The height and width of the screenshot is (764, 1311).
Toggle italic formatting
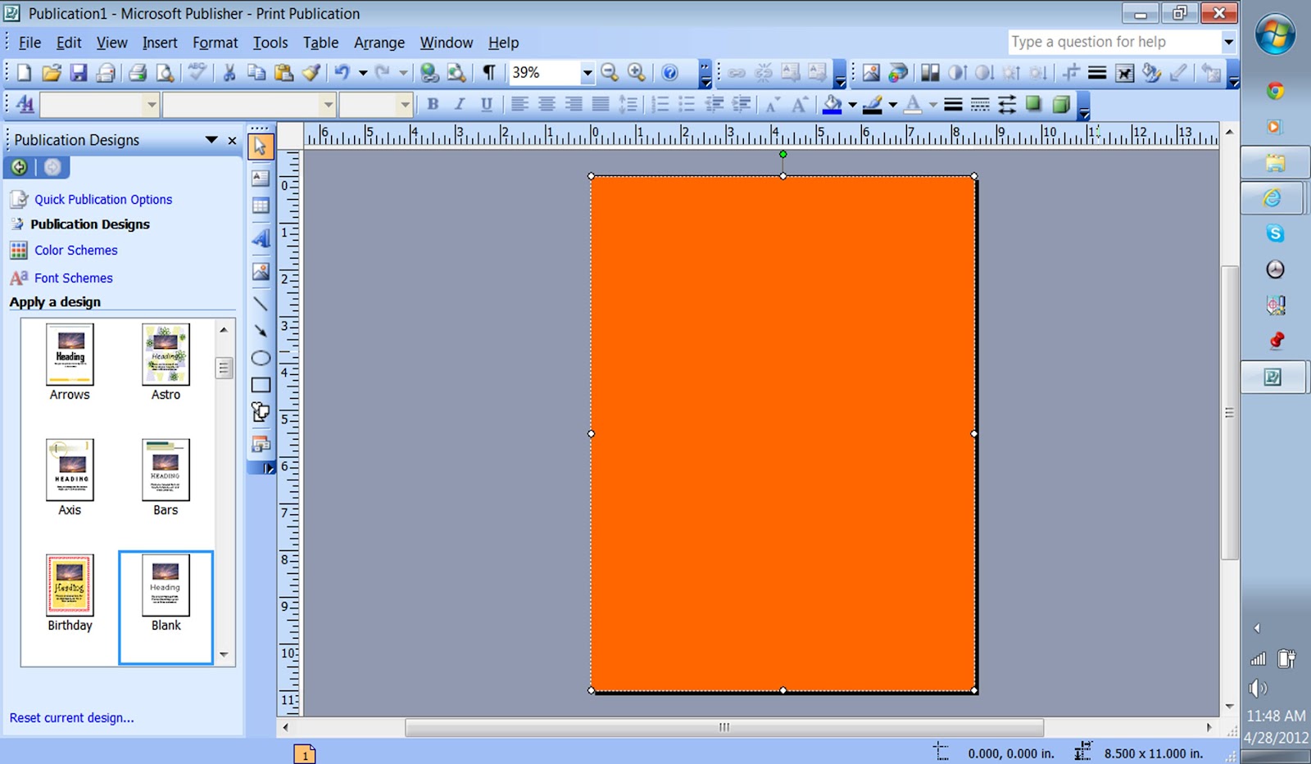pyautogui.click(x=460, y=105)
